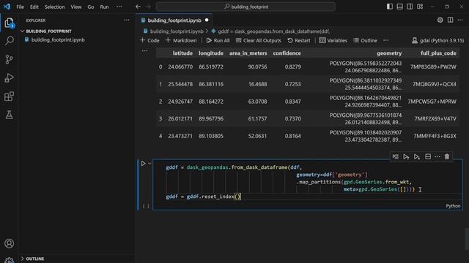Viewport: 469px width, 263px height.
Task: Split the editor to the right
Action: coord(450,20)
